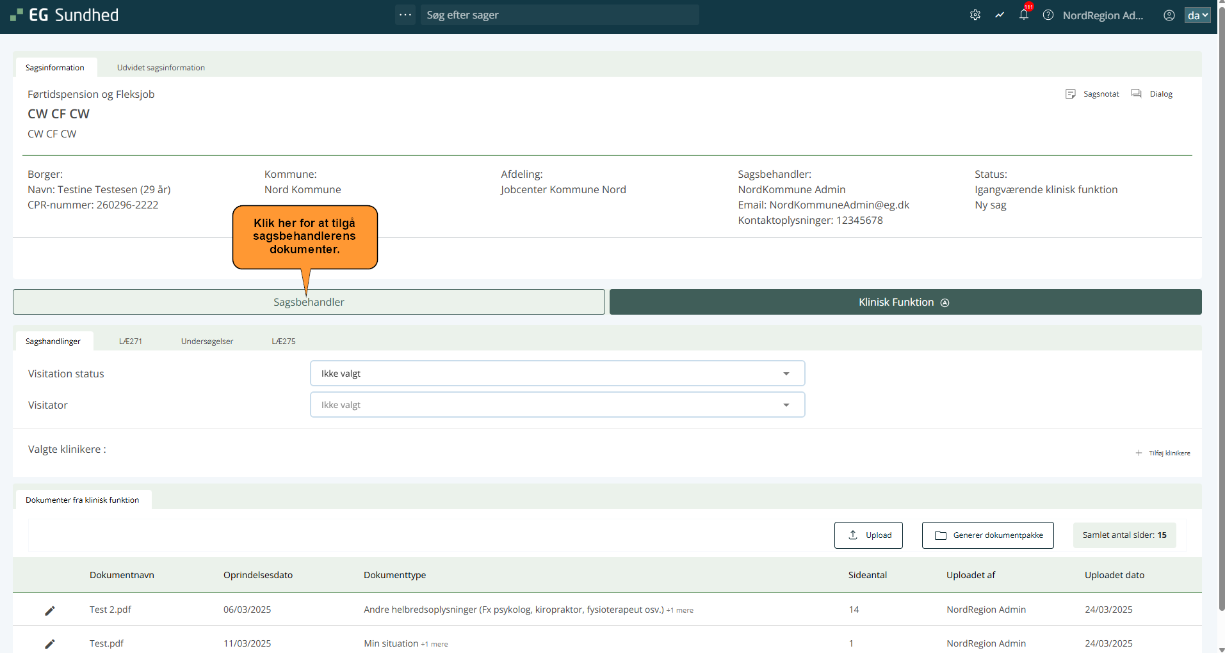The image size is (1225, 653).
Task: Click the three-dots menu beside search
Action: (405, 15)
